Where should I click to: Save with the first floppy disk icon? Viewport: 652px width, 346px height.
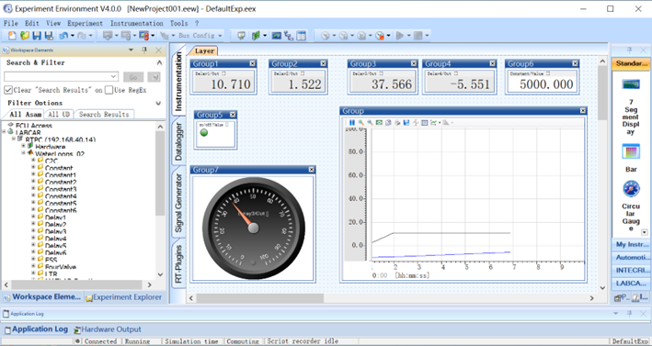(x=37, y=36)
